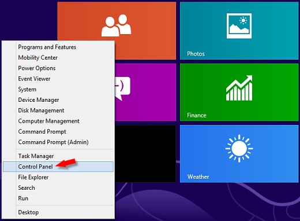The height and width of the screenshot is (221, 300).
Task: Switch to Desktop via the menu
Action: tap(58, 212)
